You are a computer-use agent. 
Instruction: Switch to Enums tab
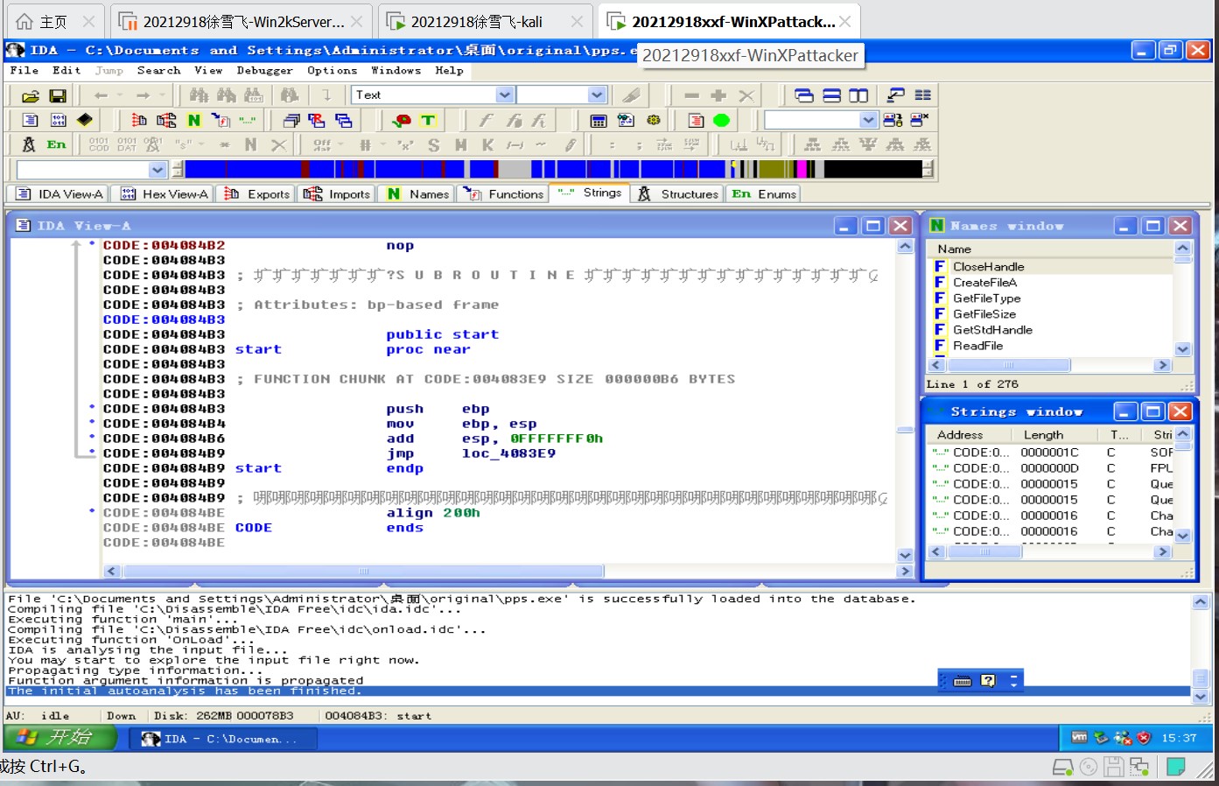(764, 194)
